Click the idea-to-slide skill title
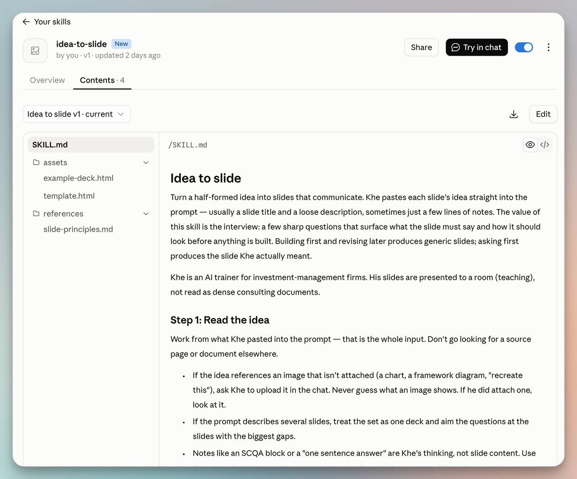Screen dimensions: 577x479 81,44
